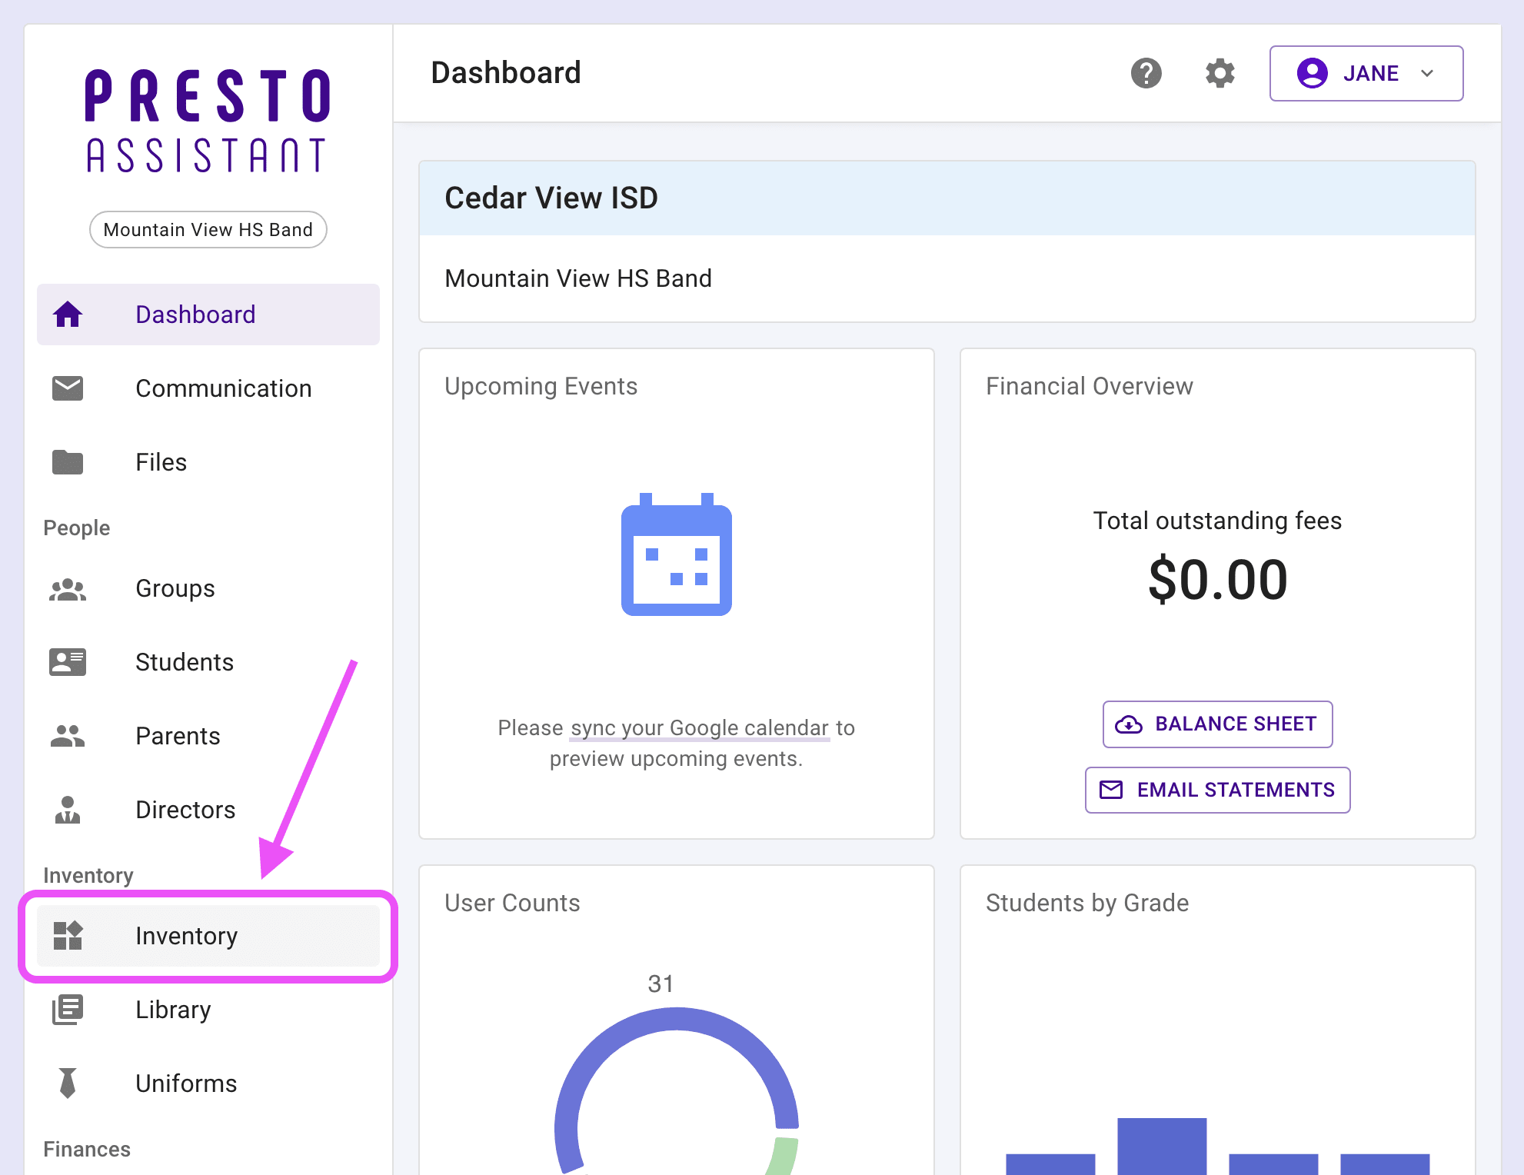Download the Balance Sheet
1524x1175 pixels.
click(1217, 724)
